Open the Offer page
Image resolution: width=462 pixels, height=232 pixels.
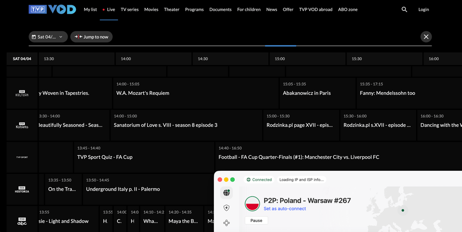pos(288,9)
